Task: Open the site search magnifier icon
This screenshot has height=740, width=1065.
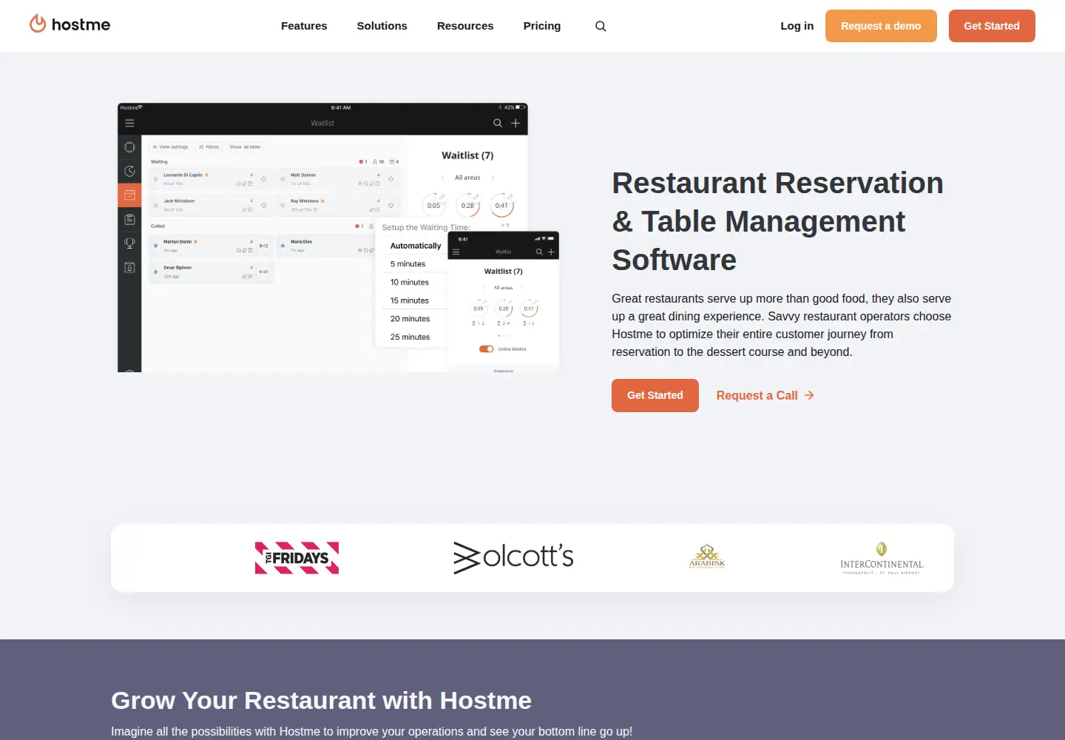Action: (601, 26)
